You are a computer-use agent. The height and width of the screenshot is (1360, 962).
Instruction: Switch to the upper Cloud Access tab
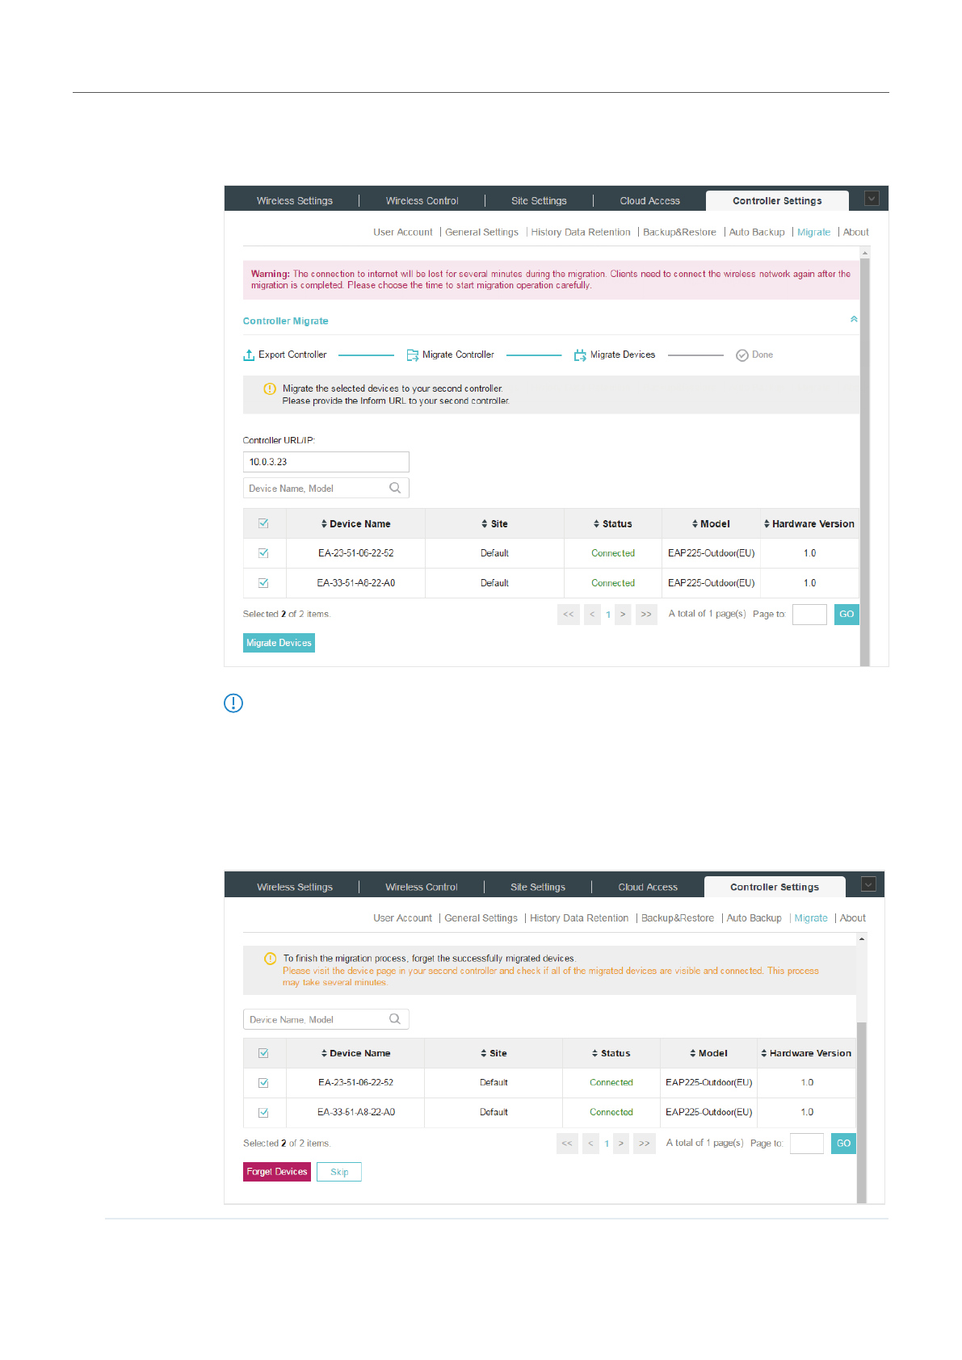click(x=649, y=201)
